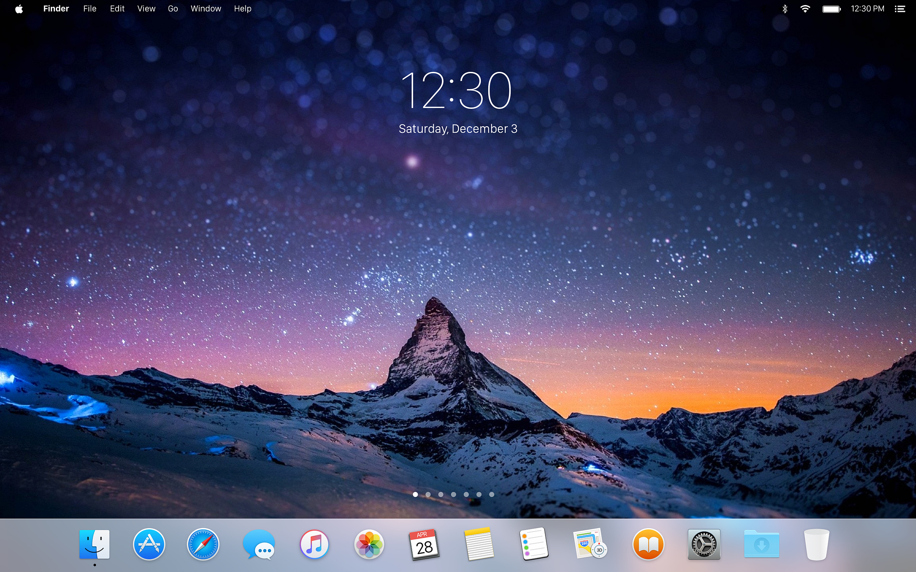The width and height of the screenshot is (916, 572).
Task: Open the Maps app
Action: pyautogui.click(x=589, y=544)
